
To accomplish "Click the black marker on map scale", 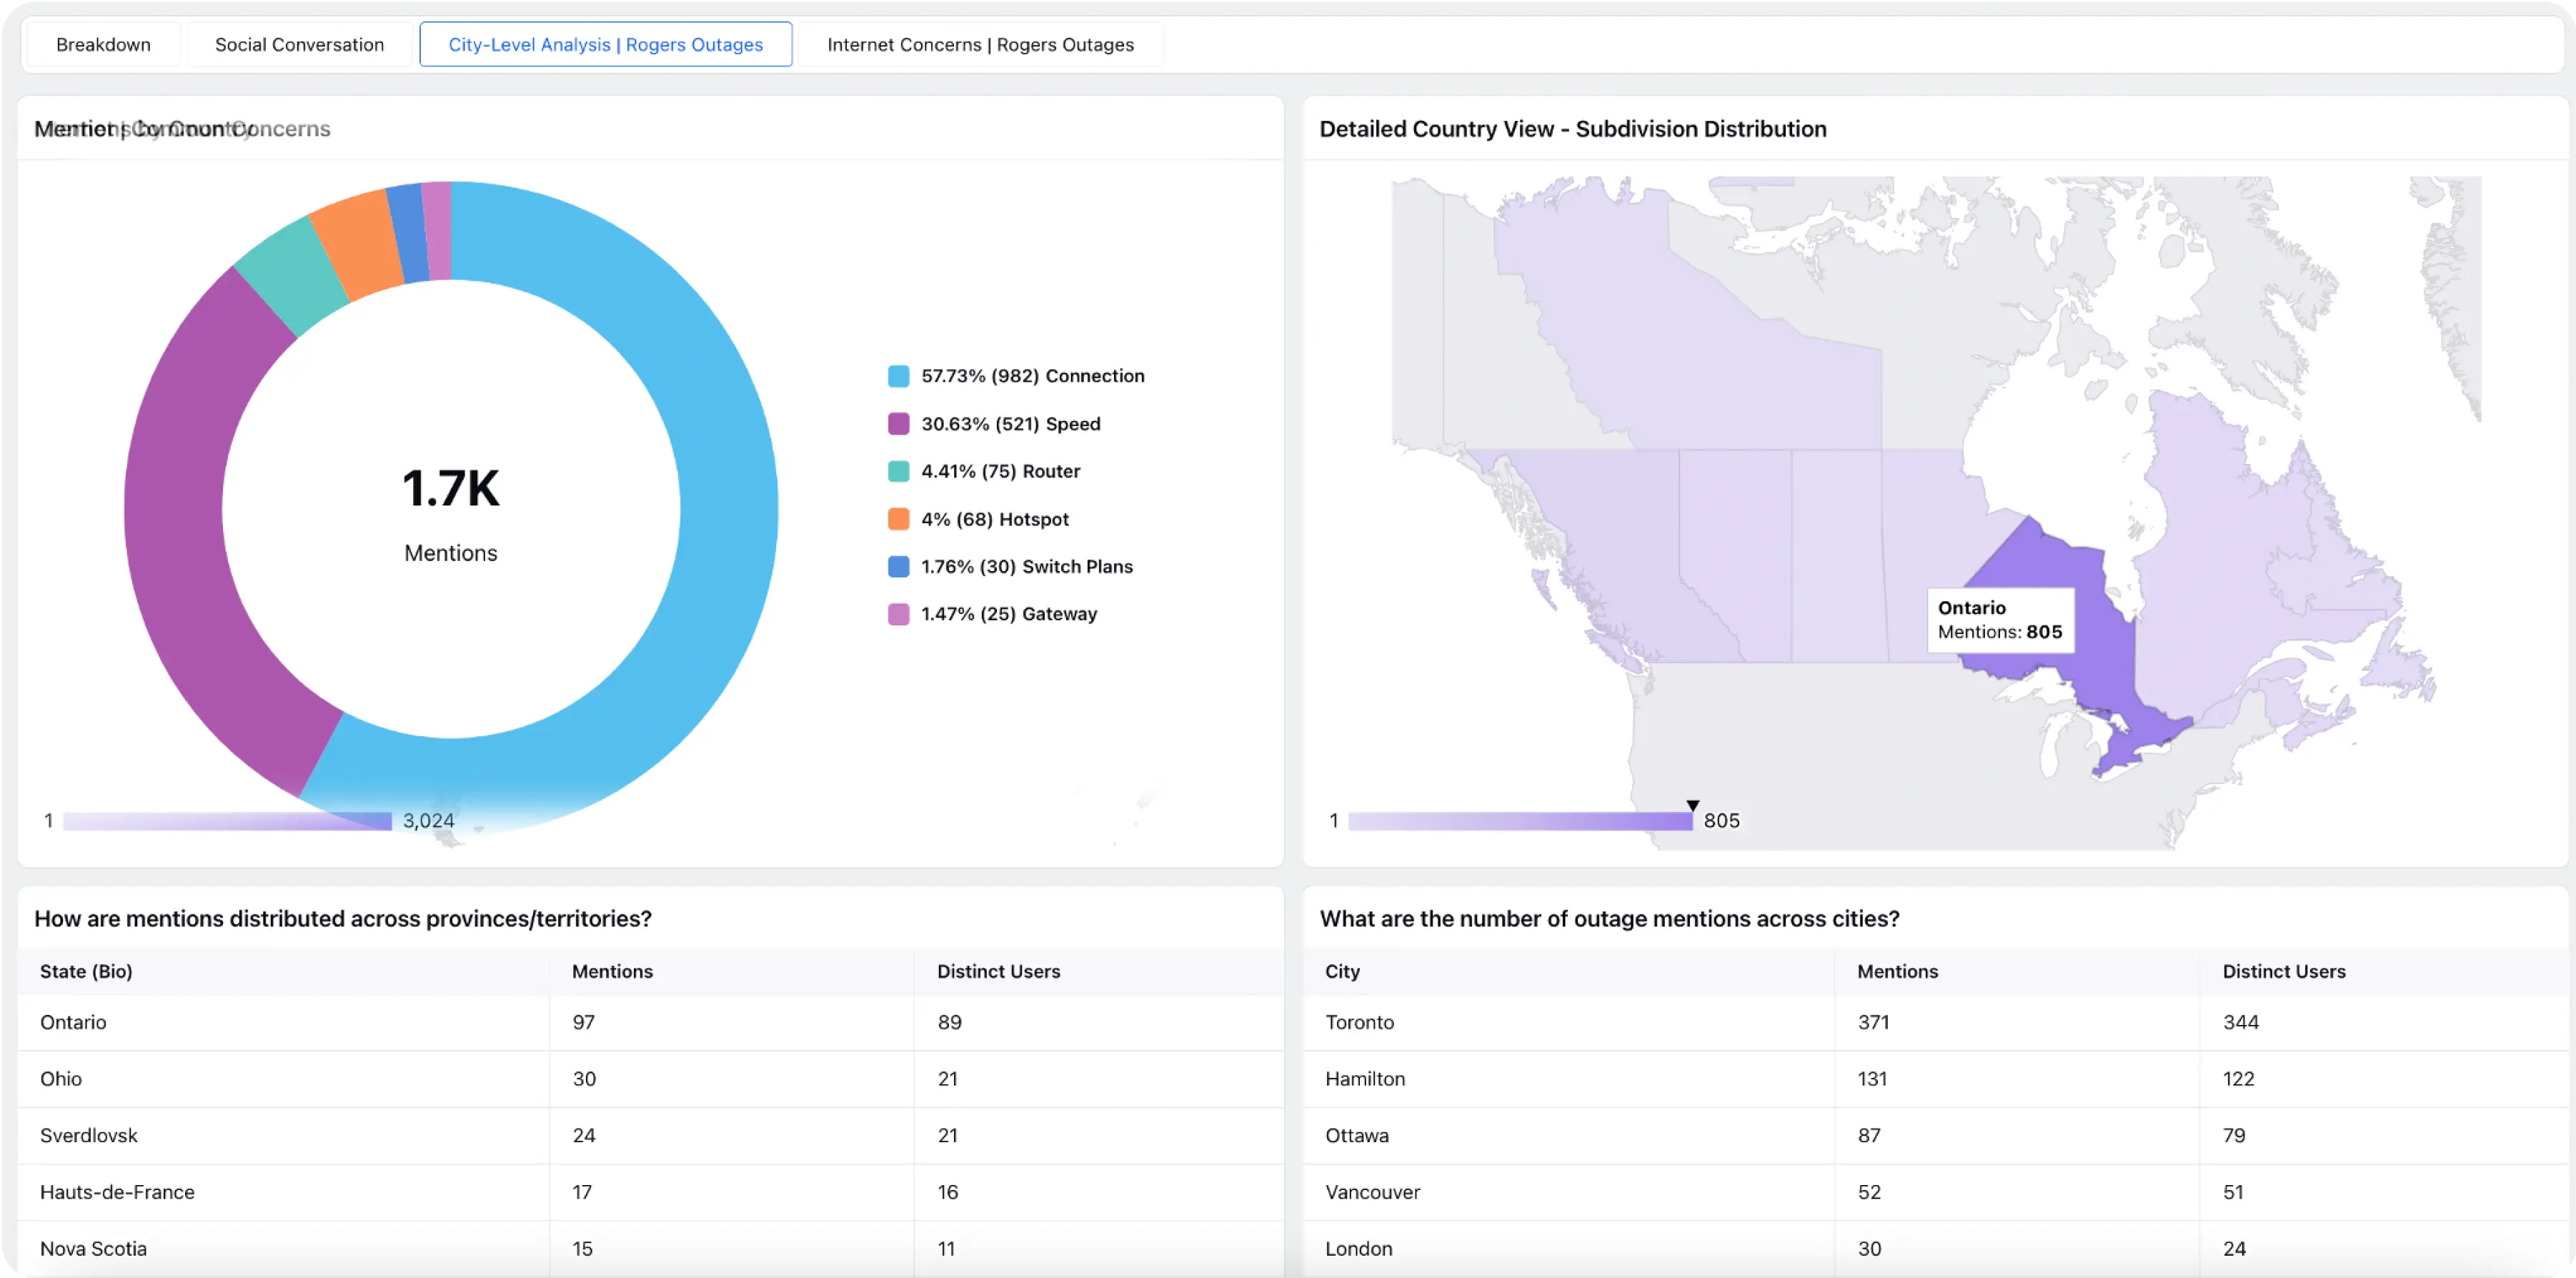I will click(x=1692, y=805).
